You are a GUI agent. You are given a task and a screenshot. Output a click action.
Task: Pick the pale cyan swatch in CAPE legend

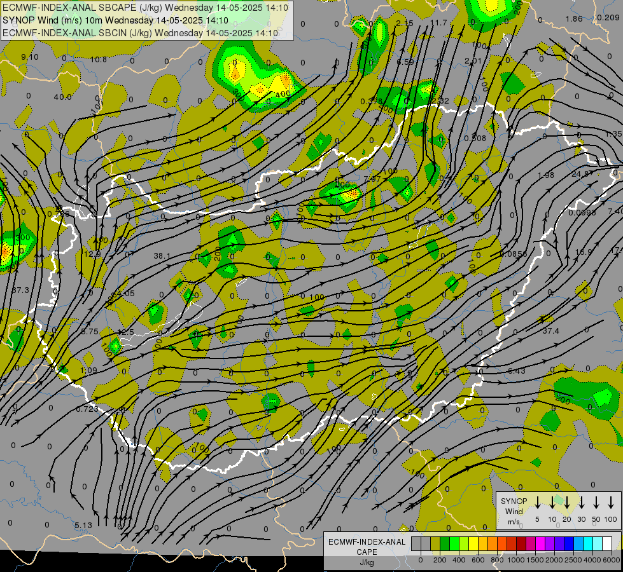(597, 543)
